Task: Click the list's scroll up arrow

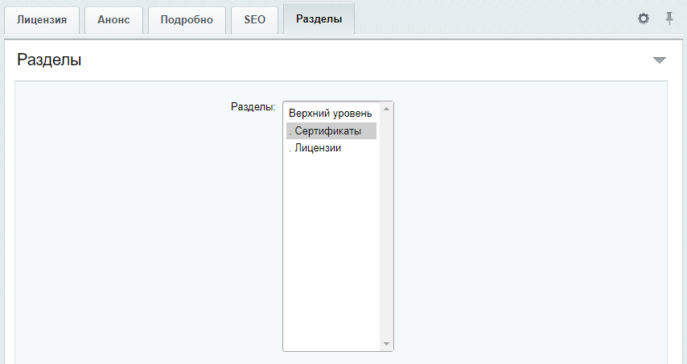Action: (386, 109)
